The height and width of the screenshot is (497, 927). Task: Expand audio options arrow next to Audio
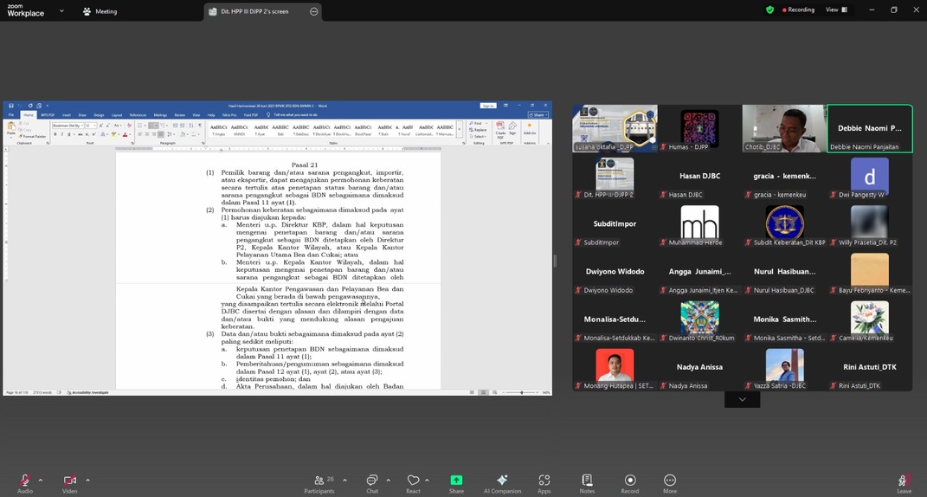tap(40, 480)
